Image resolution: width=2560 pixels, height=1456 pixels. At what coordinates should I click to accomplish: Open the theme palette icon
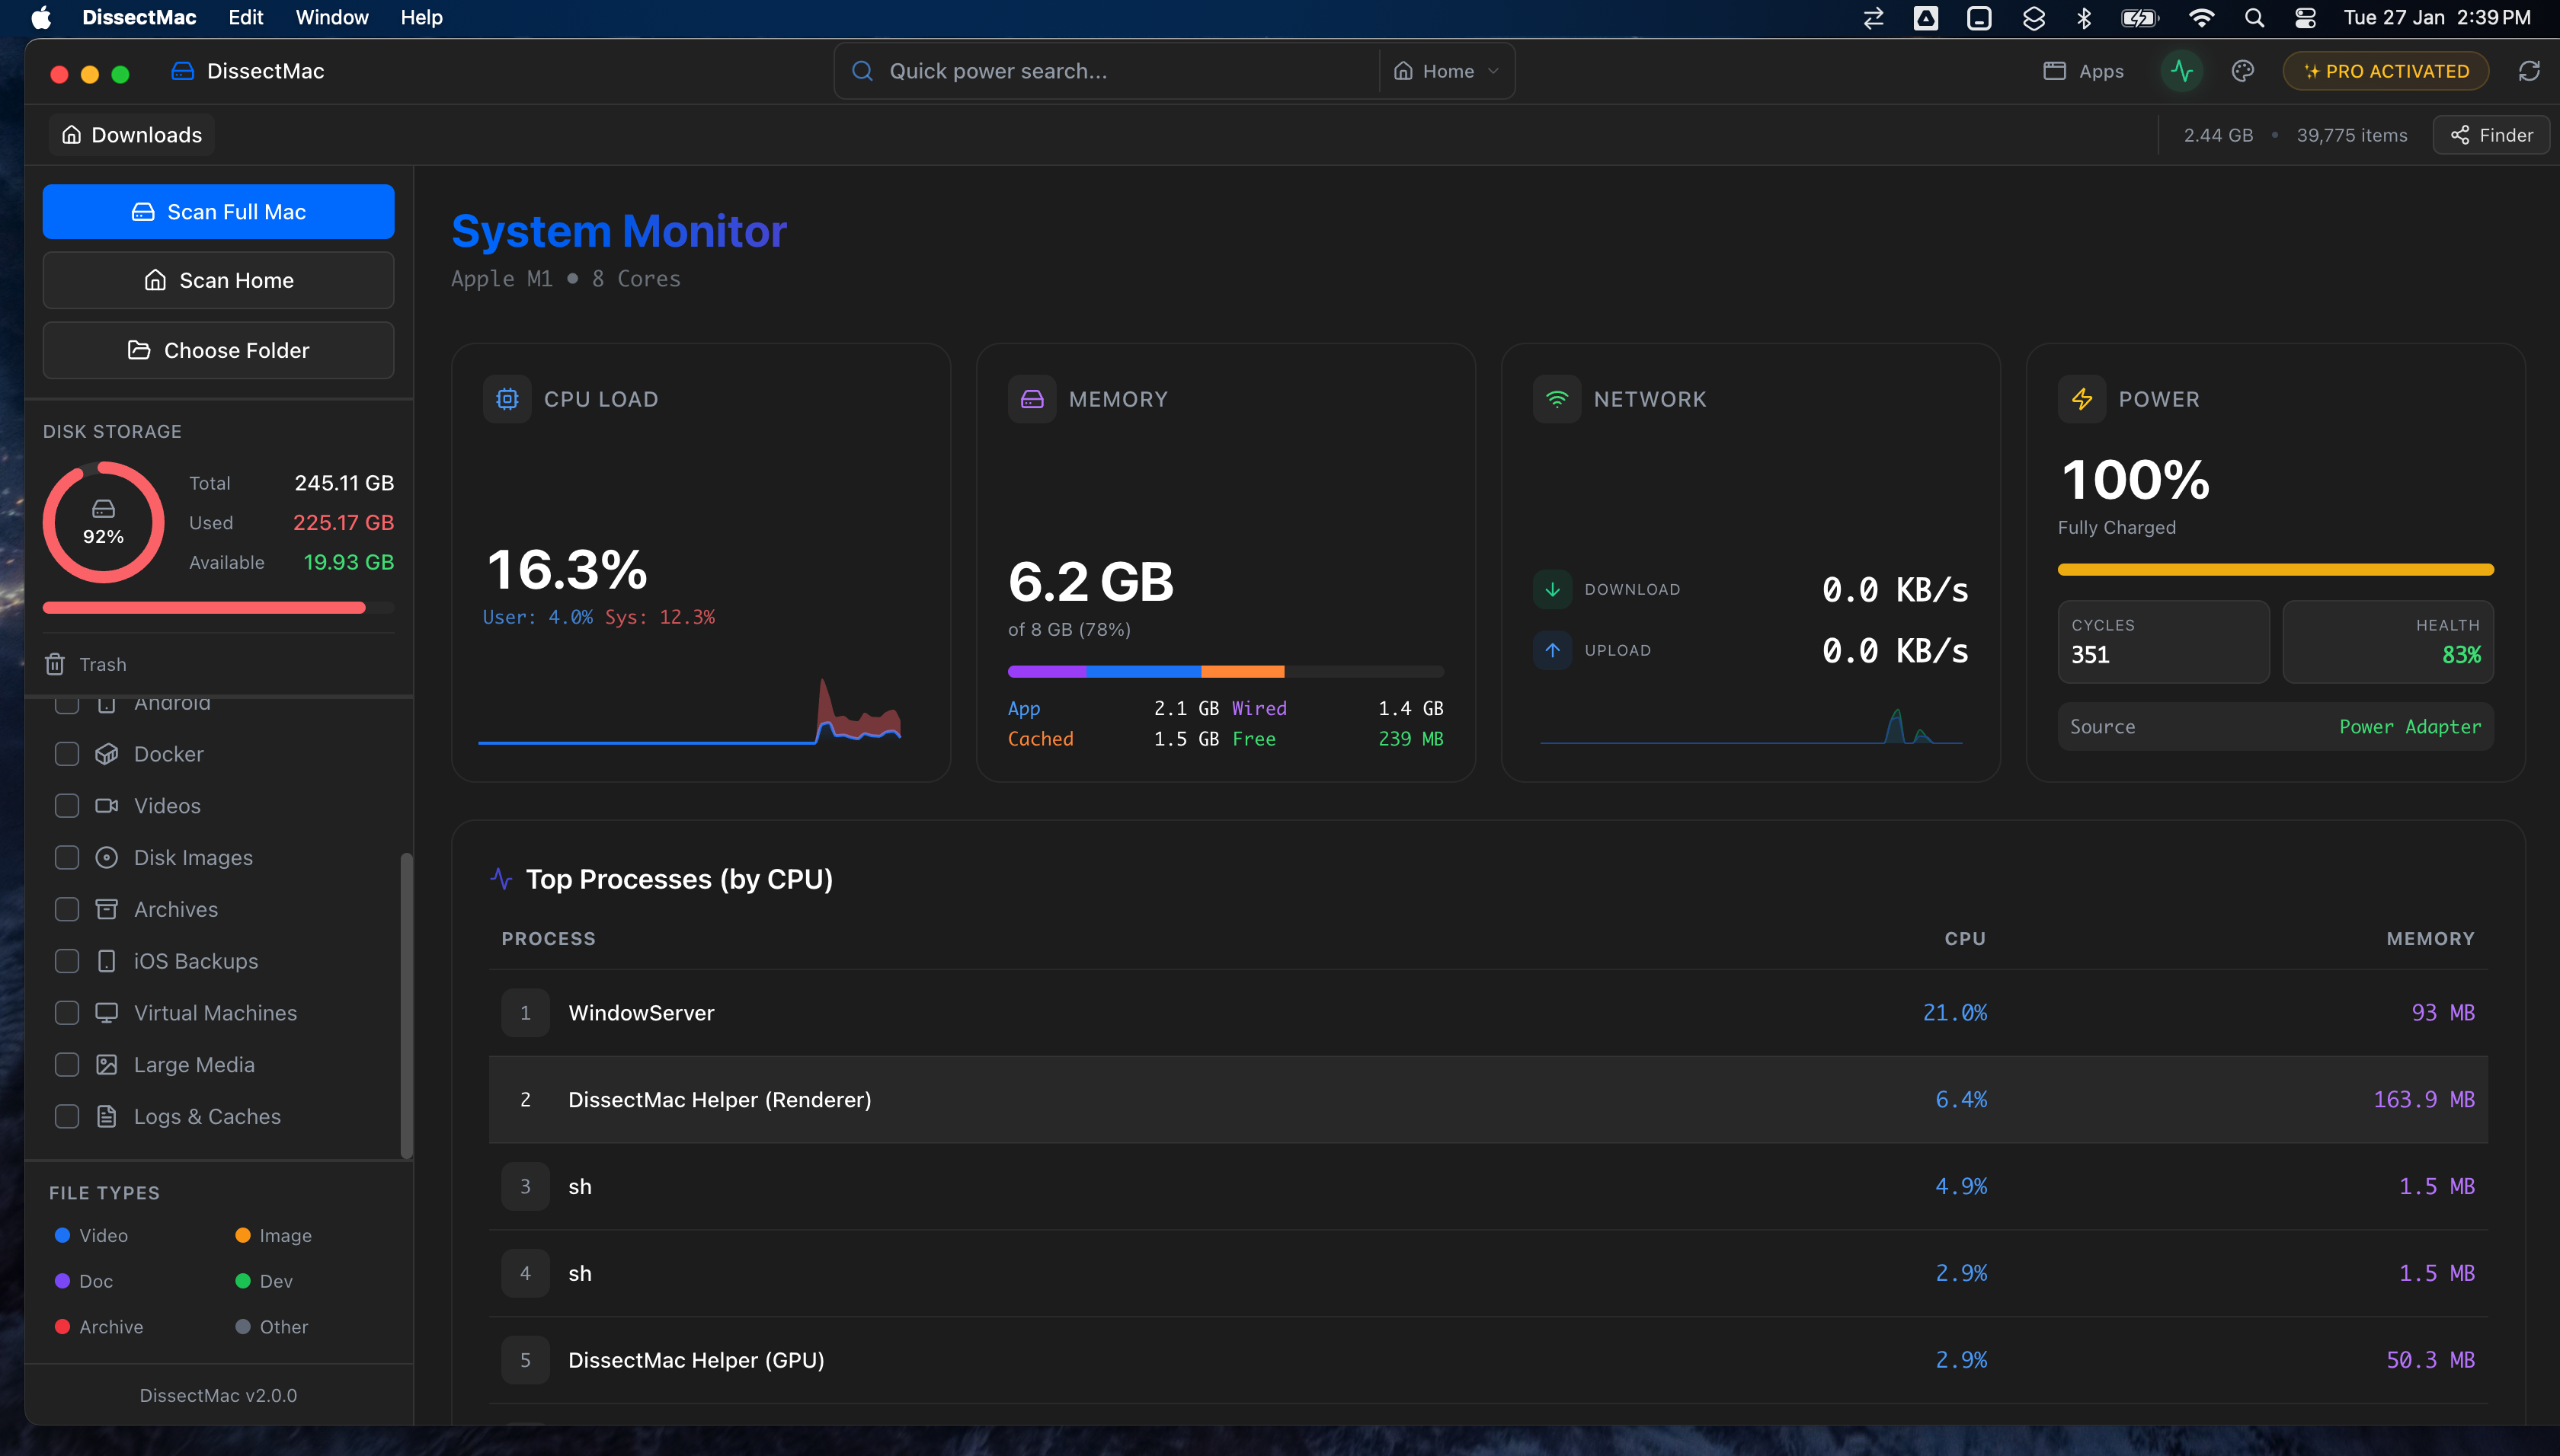click(2242, 71)
